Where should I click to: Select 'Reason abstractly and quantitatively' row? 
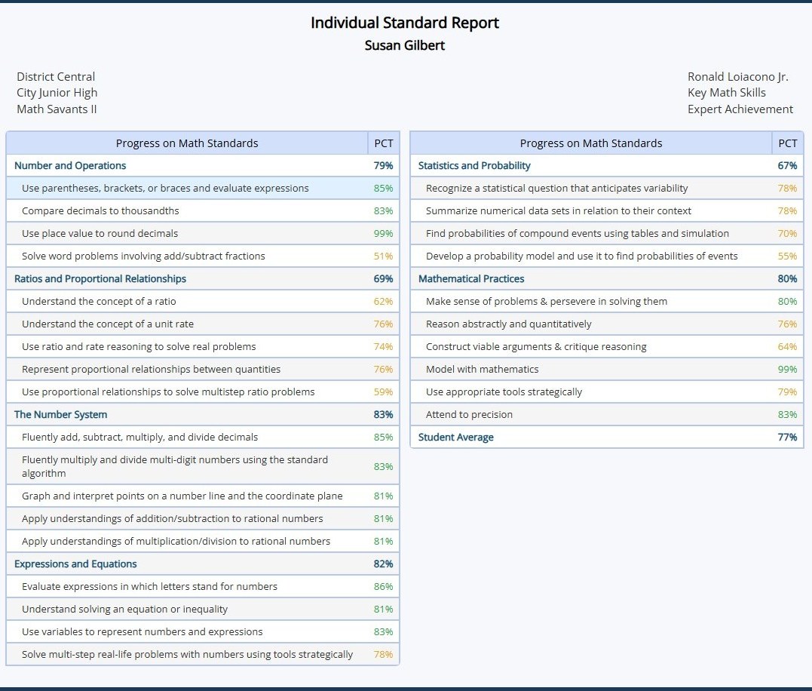point(606,324)
